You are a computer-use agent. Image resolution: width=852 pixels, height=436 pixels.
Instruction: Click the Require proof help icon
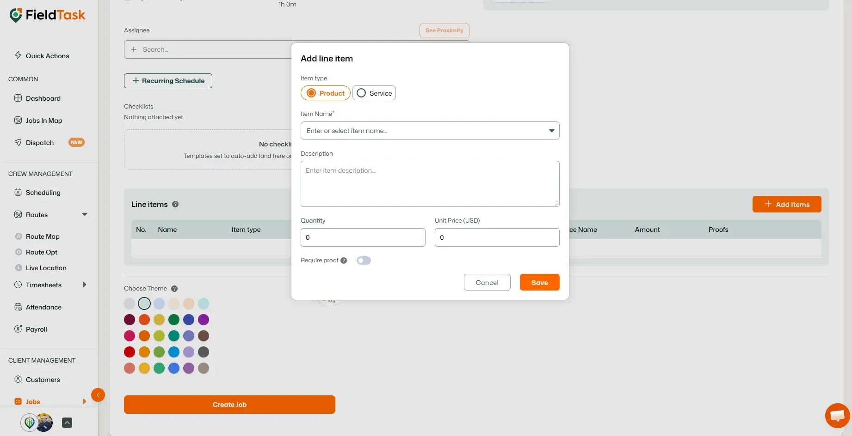(x=344, y=260)
